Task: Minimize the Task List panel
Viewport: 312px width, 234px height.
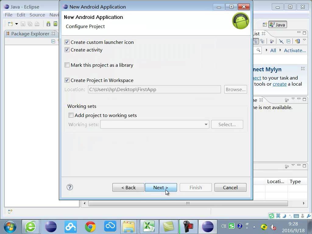Action: pos(299,32)
